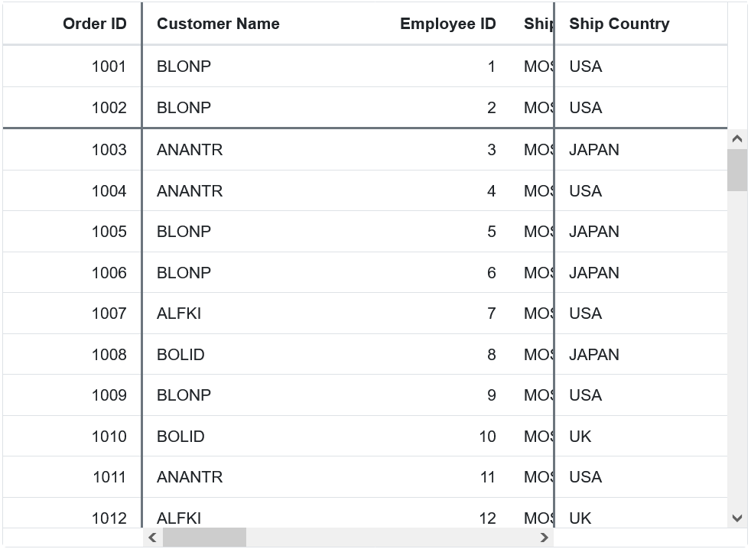
Task: Click the vertical scrollbar up arrow
Action: point(736,139)
